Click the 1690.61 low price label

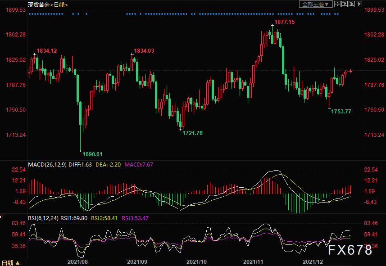click(x=92, y=154)
